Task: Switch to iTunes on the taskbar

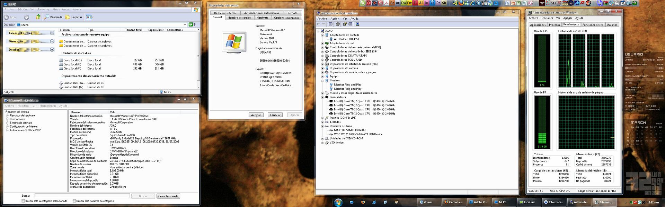Action: (429, 202)
